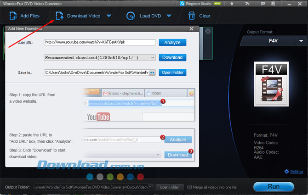Select the gray skin color dot
The image size is (308, 195).
tap(100, 177)
